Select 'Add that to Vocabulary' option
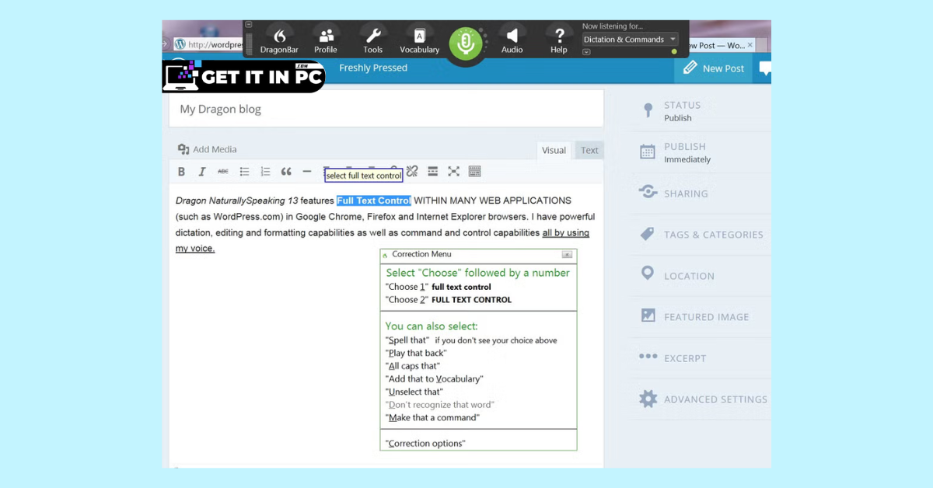This screenshot has width=933, height=488. (x=435, y=378)
